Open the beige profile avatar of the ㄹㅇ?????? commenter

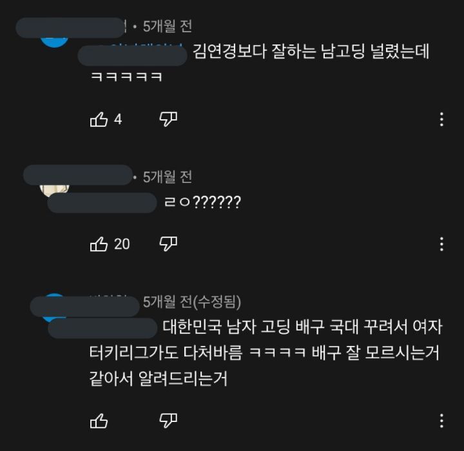click(x=54, y=191)
